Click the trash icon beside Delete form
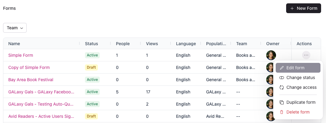Viewport: 326px width, 123px height. [x=282, y=112]
